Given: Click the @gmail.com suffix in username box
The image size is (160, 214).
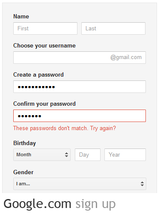Looking at the screenshot, I should coord(126,57).
